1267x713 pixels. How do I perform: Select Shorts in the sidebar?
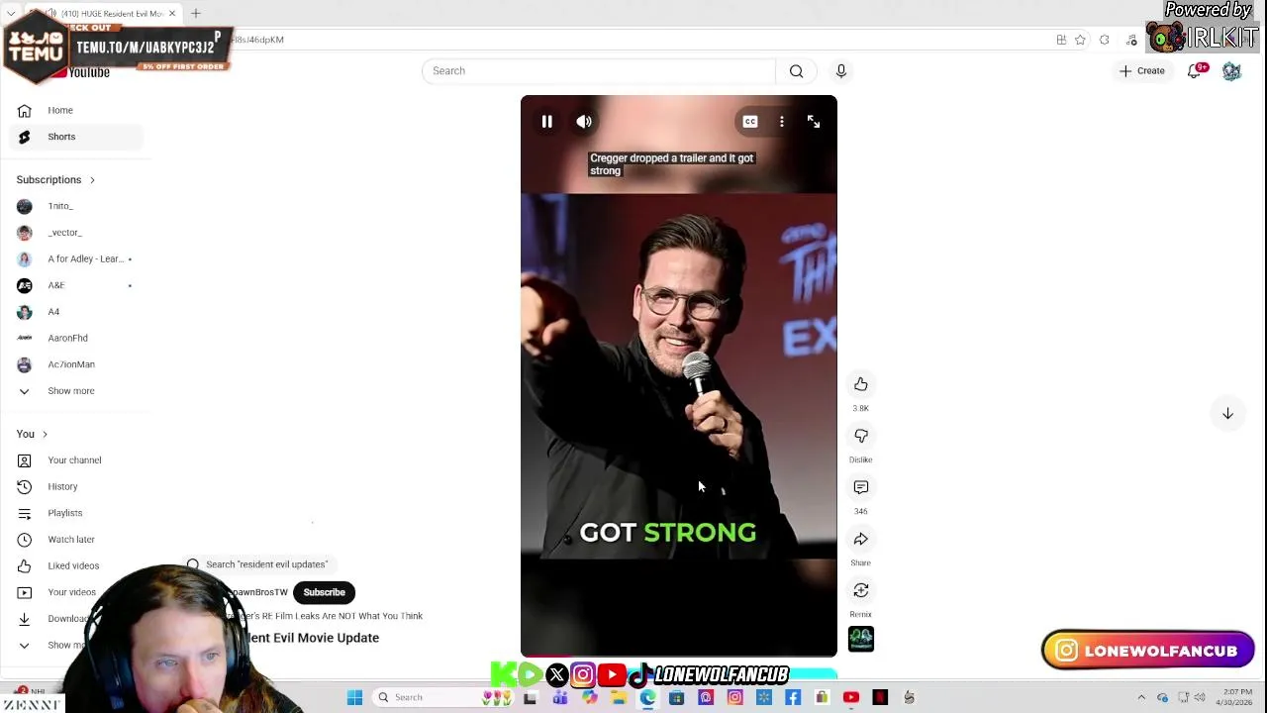[75, 137]
